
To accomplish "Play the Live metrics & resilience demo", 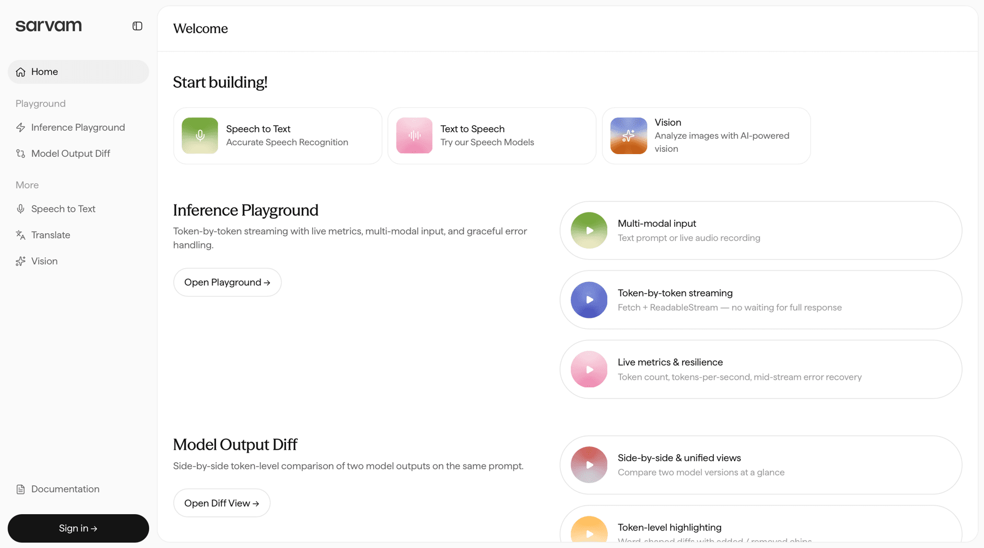I will tap(589, 369).
